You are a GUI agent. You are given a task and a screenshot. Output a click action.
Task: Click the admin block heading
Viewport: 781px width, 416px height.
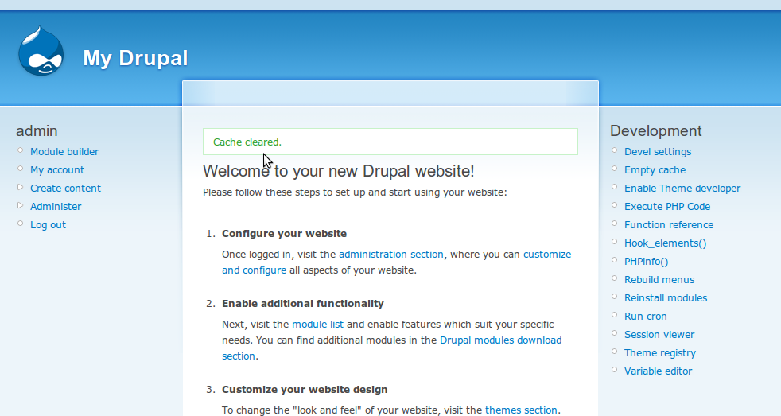click(x=37, y=131)
